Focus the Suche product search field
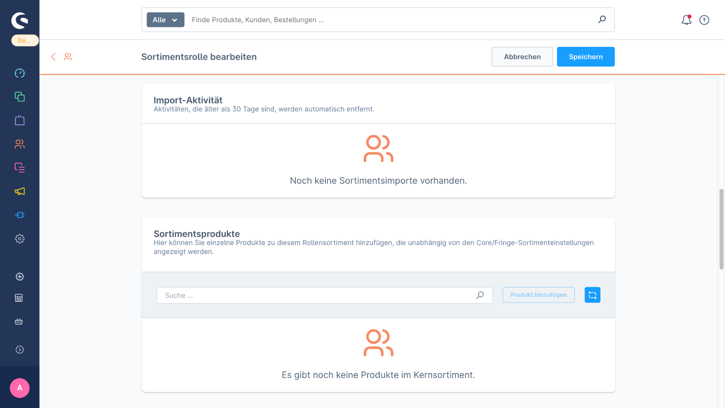 [x=317, y=295]
